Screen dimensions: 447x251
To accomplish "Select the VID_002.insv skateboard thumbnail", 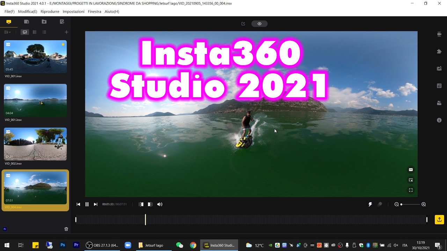I will click(x=35, y=144).
